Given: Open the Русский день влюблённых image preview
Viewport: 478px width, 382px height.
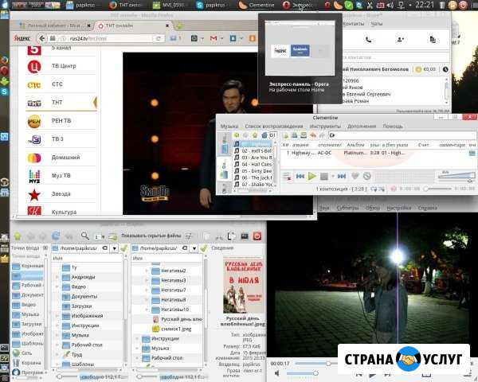Looking at the screenshot, I should (243, 286).
